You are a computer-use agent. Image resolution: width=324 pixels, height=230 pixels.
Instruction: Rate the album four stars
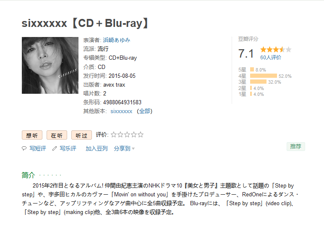pos(133,135)
